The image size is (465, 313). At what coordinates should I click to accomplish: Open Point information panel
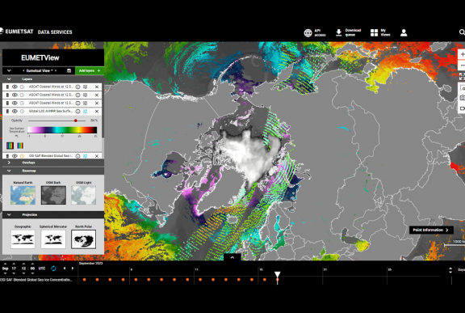(x=431, y=230)
